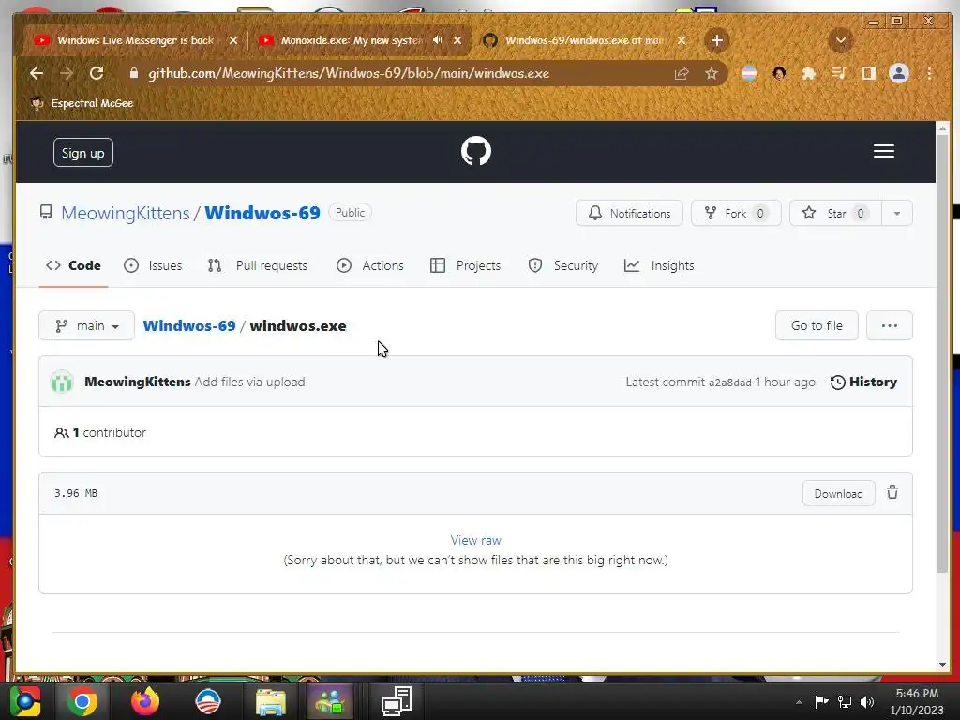Open the tab search chevron
960x720 pixels.
pyautogui.click(x=841, y=40)
